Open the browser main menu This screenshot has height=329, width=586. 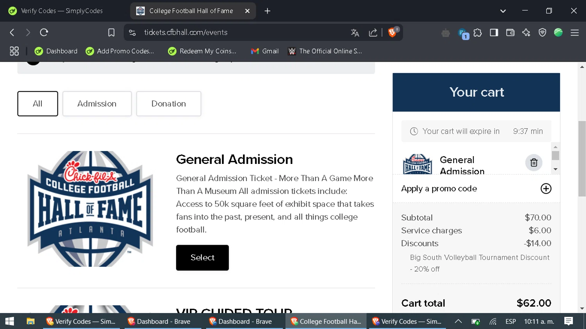pyautogui.click(x=575, y=33)
